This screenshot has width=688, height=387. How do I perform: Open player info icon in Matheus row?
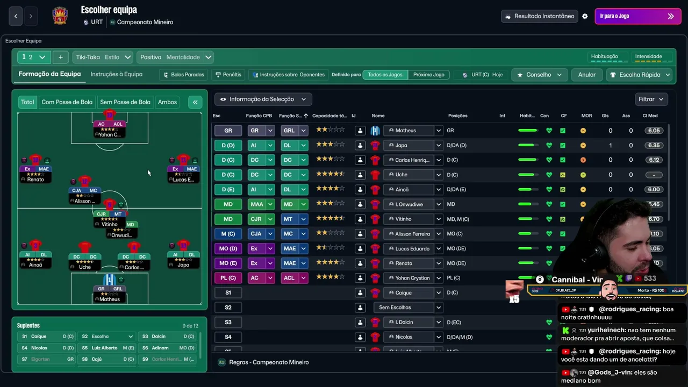click(360, 131)
